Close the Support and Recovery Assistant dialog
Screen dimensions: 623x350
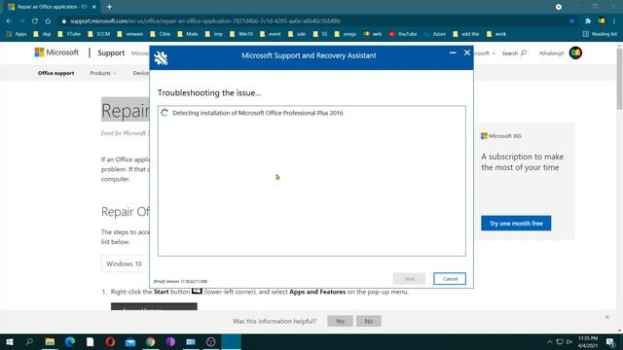pos(467,52)
